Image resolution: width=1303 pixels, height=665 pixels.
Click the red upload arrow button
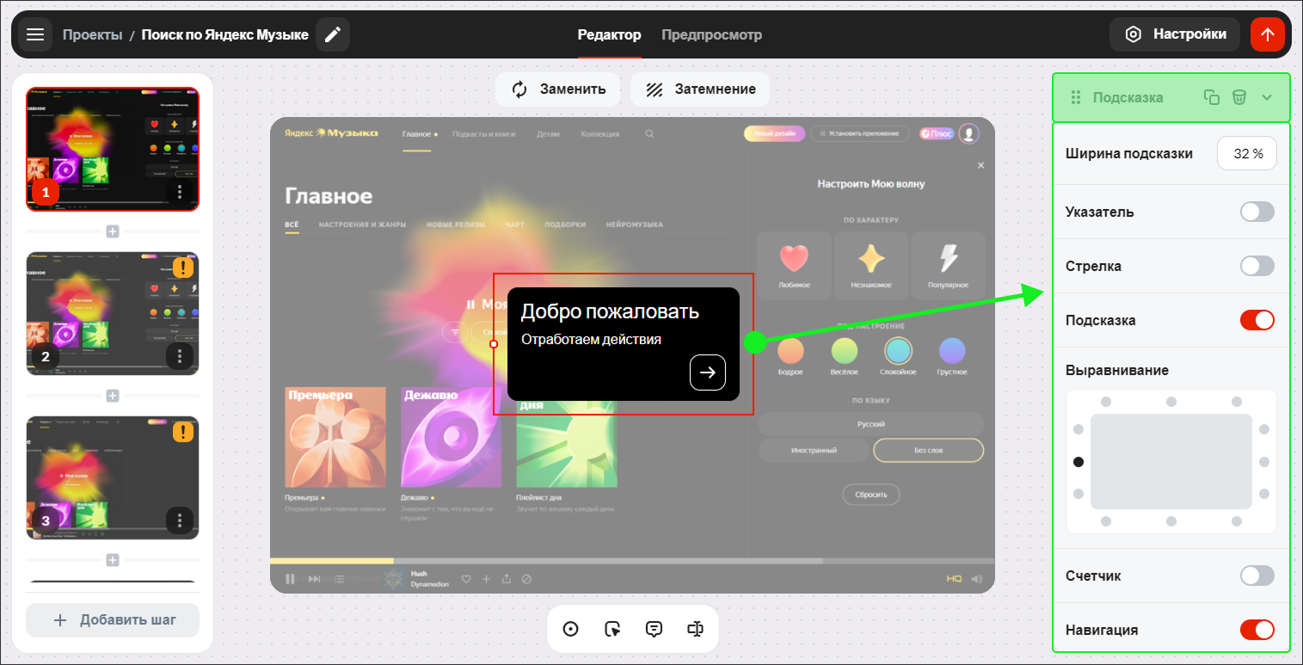tap(1267, 34)
